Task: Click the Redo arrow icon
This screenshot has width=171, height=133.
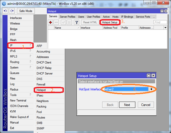Action: pos(12,11)
